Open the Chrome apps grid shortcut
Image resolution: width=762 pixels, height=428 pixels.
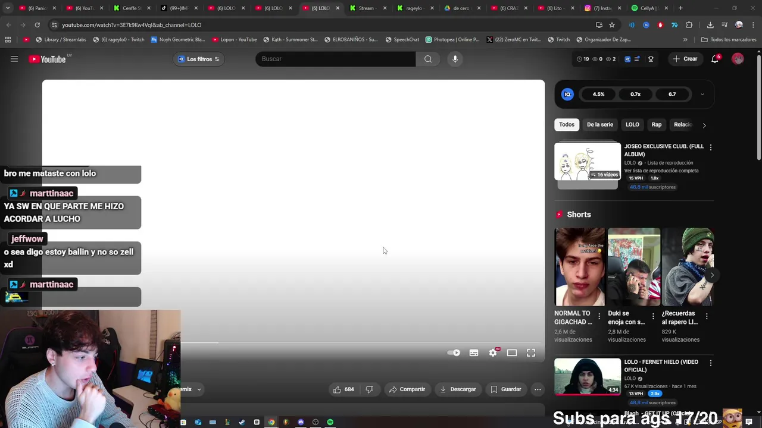click(8, 40)
